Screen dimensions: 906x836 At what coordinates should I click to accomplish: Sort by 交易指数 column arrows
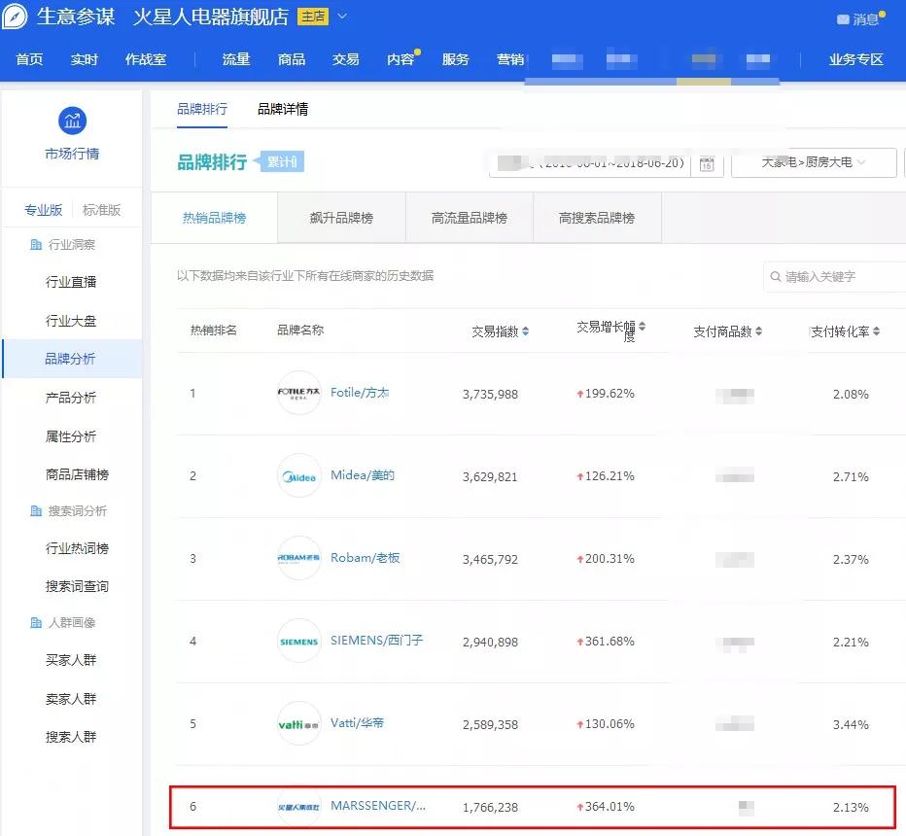525,331
